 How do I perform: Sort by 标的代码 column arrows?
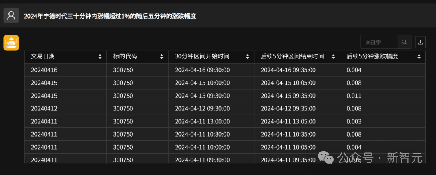click(161, 57)
